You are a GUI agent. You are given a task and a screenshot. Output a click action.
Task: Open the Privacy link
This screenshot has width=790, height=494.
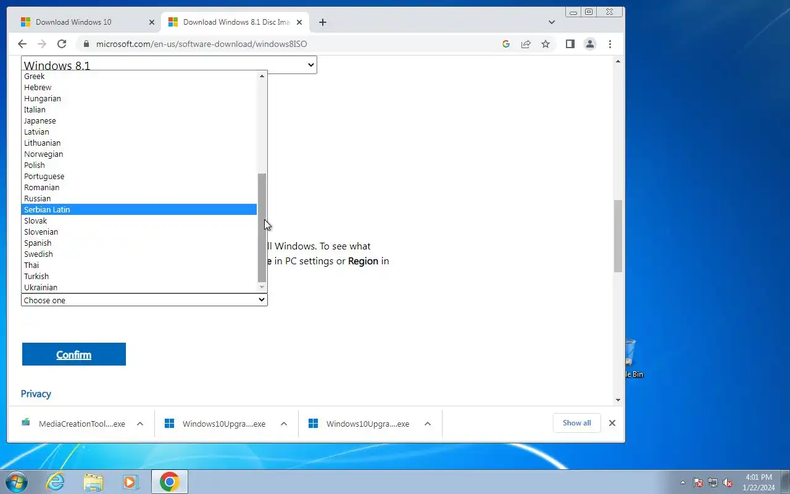[36, 394]
